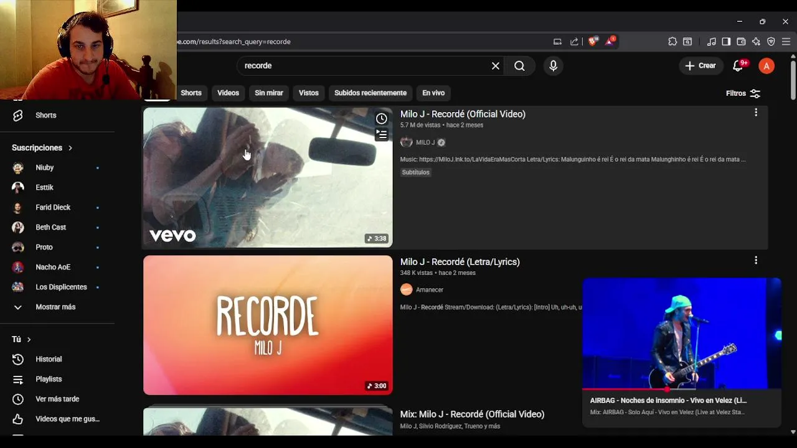Open options menu for Recordé (Official Video)

[756, 113]
